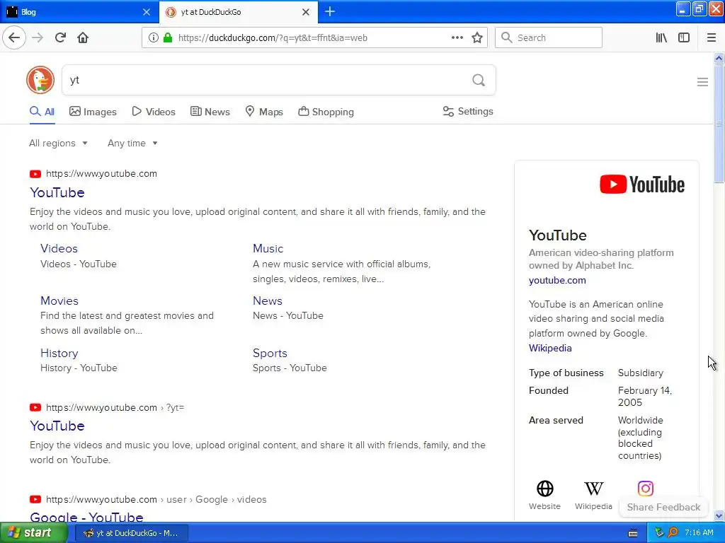This screenshot has height=543, width=725.
Task: Open the Instagram profile icon
Action: 646,489
